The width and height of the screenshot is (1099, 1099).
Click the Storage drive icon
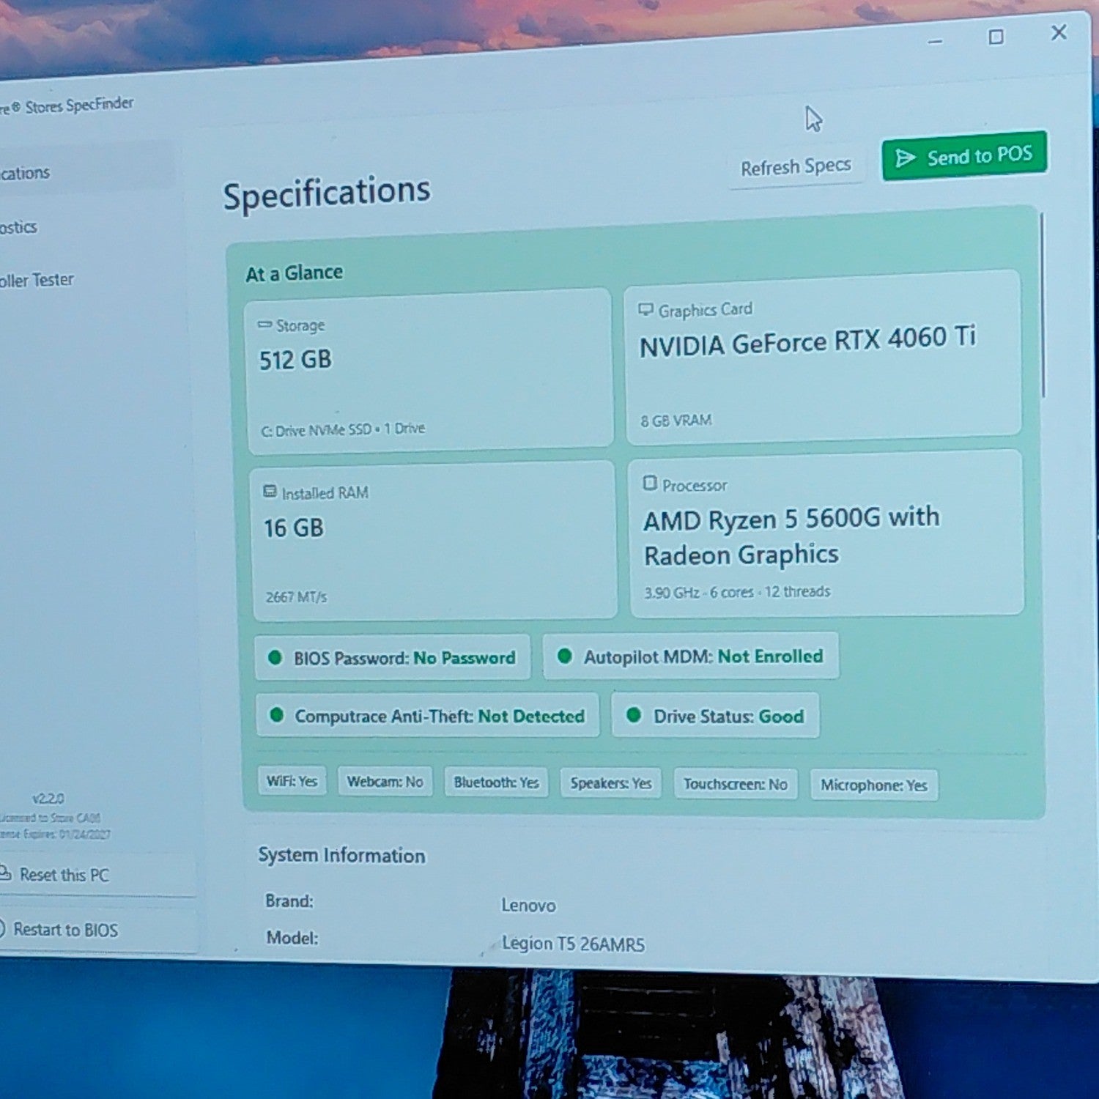pyautogui.click(x=264, y=325)
